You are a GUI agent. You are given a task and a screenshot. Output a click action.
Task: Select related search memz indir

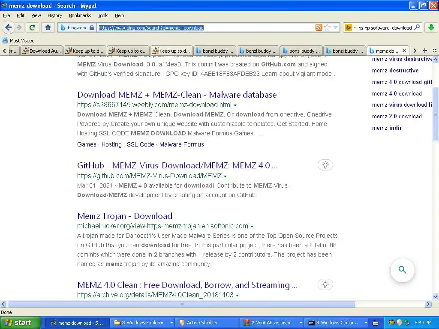click(x=387, y=128)
